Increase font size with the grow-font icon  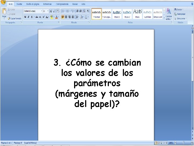[51, 11]
